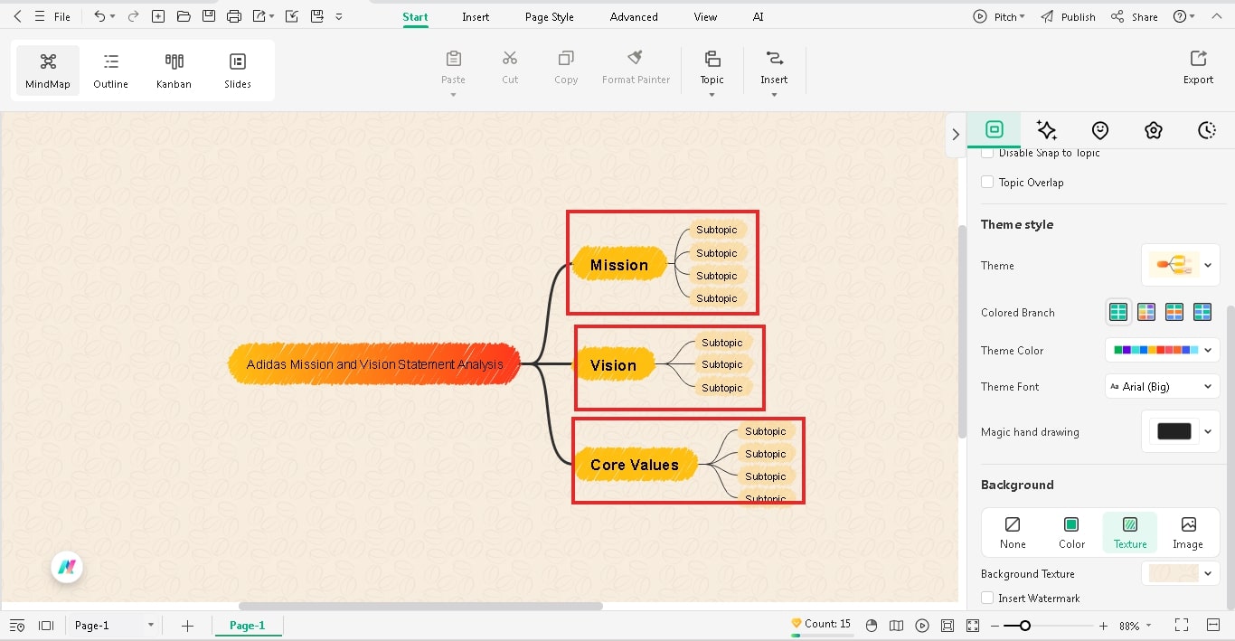Viewport: 1235px width, 641px height.
Task: Print the mind map
Action: 234,16
